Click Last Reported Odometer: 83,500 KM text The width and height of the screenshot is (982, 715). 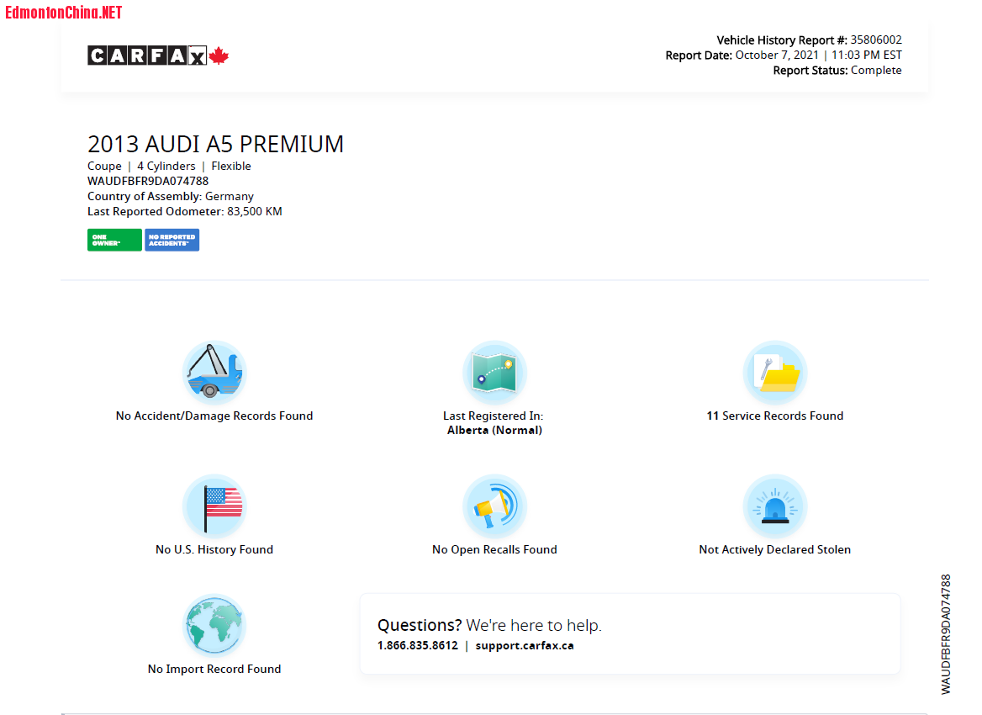click(185, 211)
